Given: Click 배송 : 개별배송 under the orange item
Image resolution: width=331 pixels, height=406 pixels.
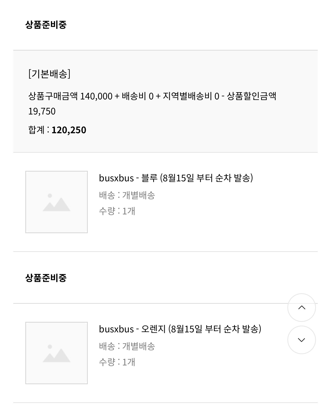Looking at the screenshot, I should click(127, 346).
